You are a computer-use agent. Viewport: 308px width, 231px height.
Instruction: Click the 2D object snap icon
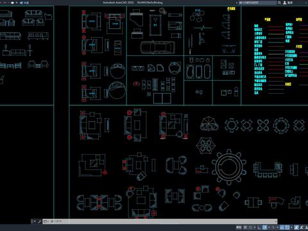pyautogui.click(x=287, y=227)
